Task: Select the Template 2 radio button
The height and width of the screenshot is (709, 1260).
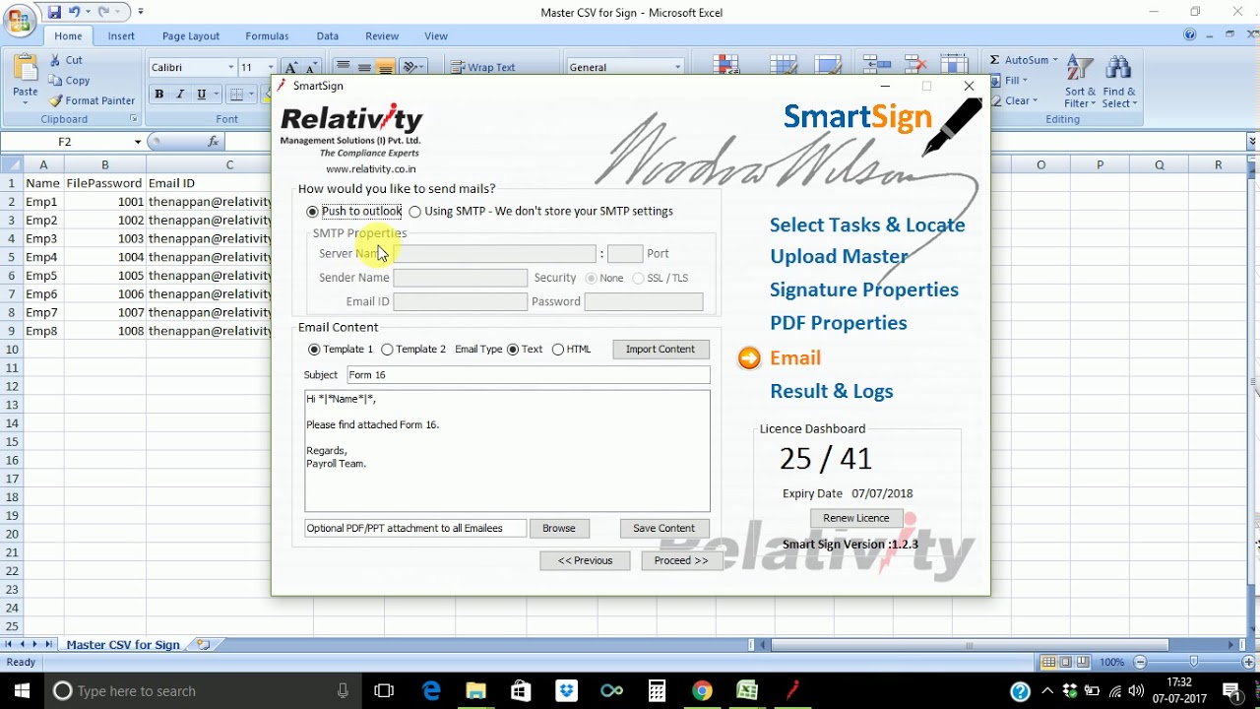Action: coord(387,350)
